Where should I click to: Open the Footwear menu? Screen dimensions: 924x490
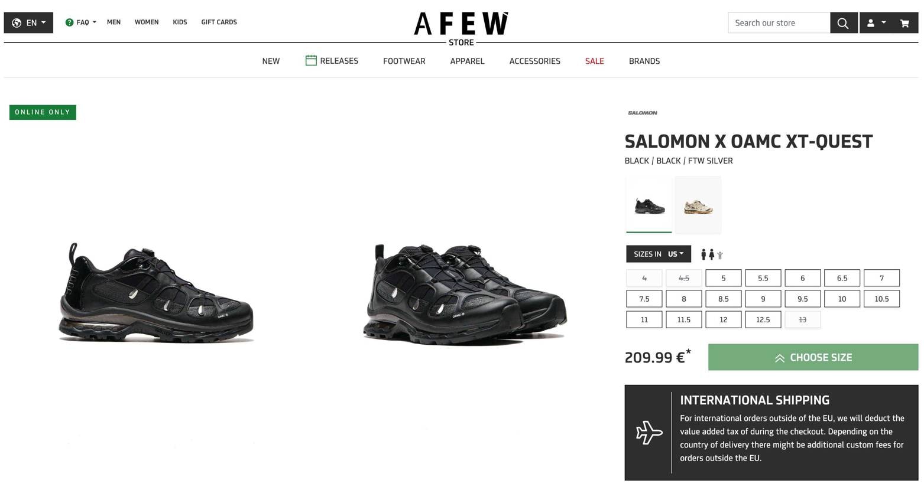pyautogui.click(x=404, y=61)
